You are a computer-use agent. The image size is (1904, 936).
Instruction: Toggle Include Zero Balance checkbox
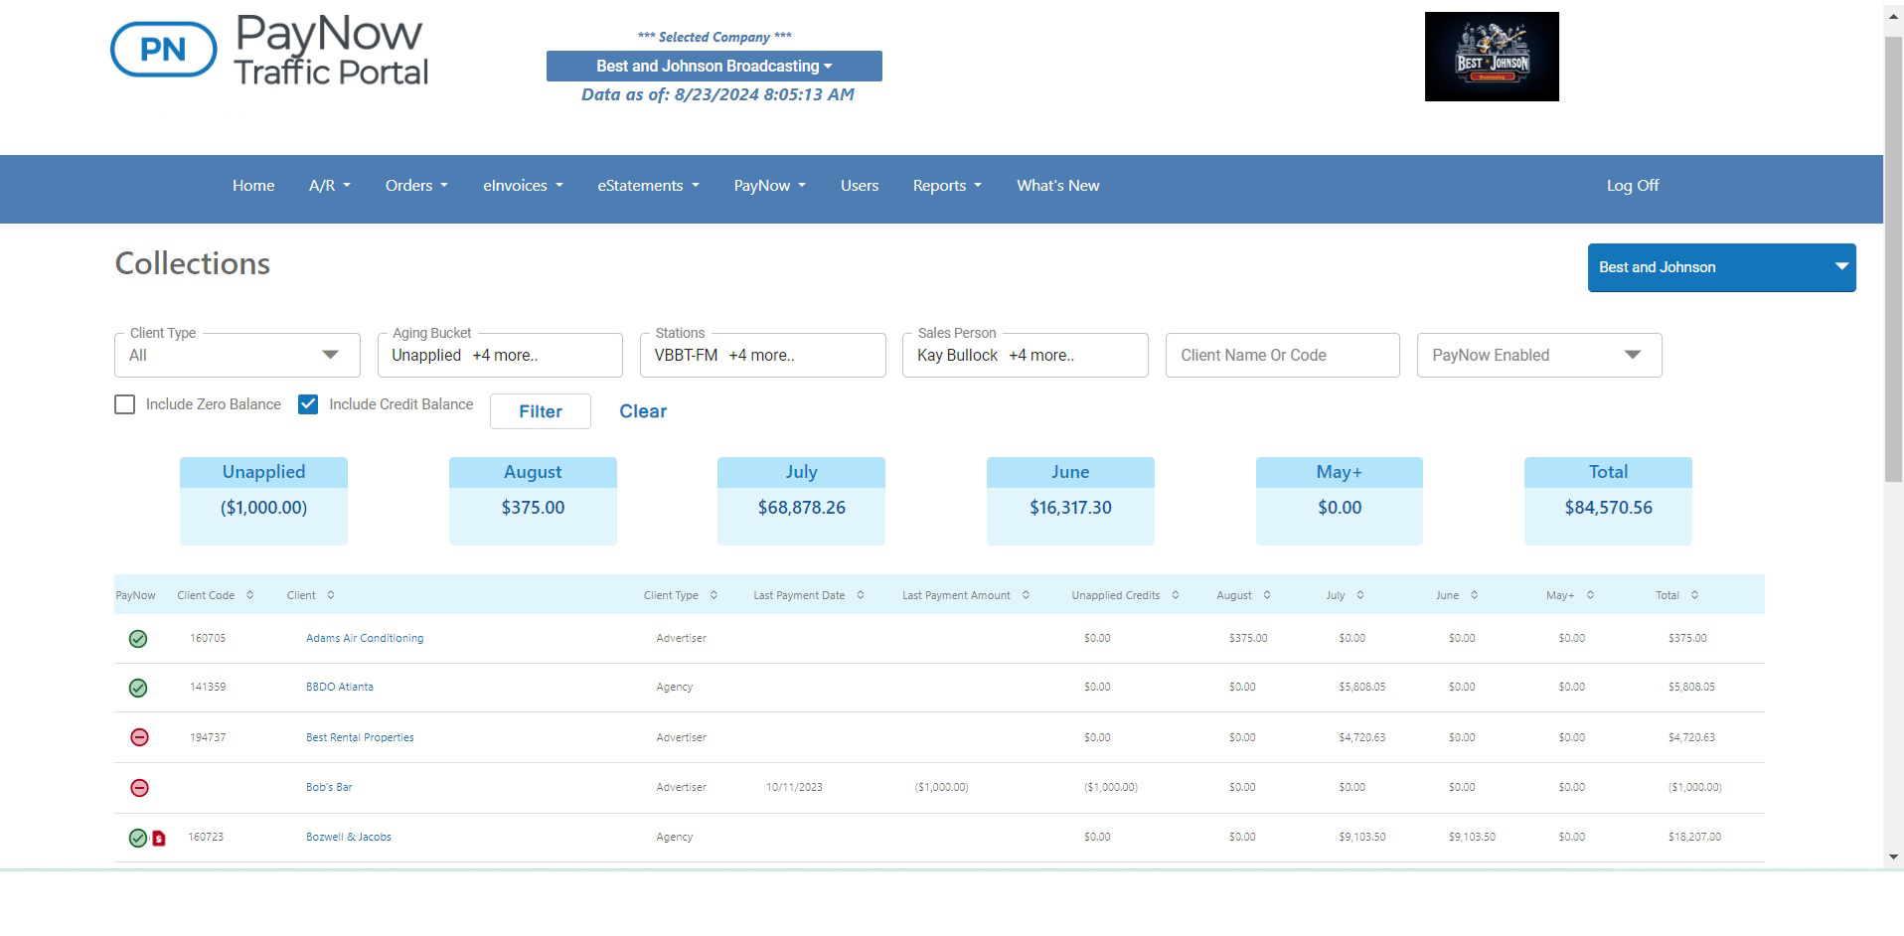124,404
